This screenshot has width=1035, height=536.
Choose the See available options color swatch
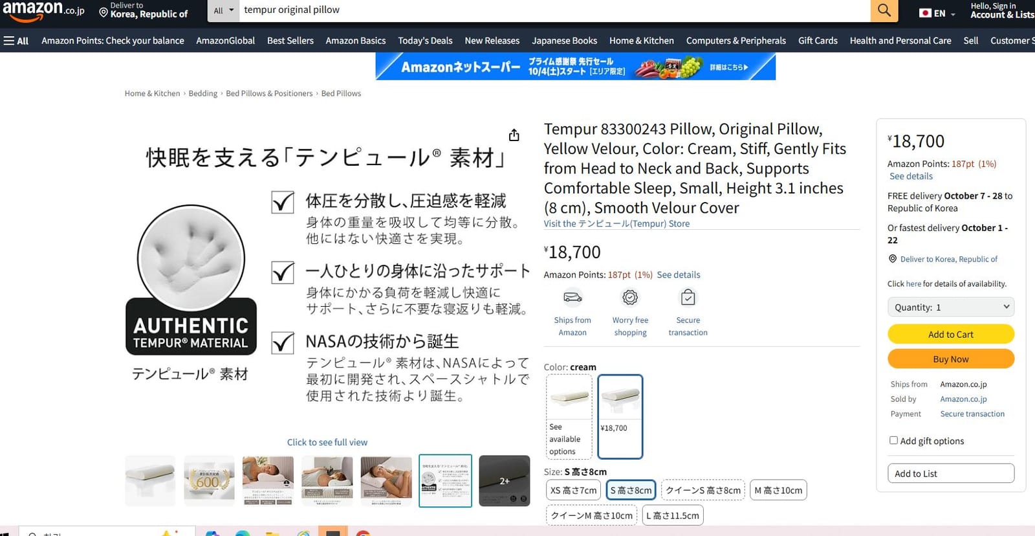[x=569, y=417]
